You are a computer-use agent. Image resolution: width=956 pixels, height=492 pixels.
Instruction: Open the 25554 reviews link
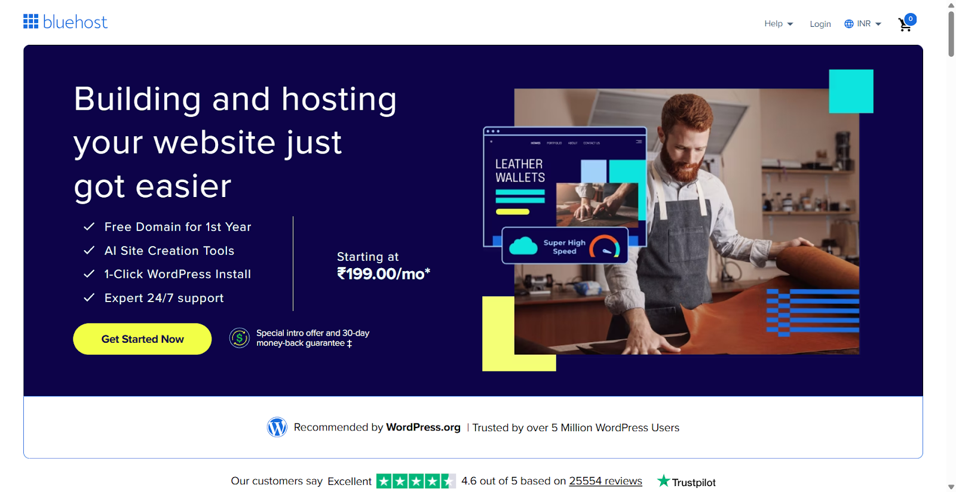click(605, 481)
